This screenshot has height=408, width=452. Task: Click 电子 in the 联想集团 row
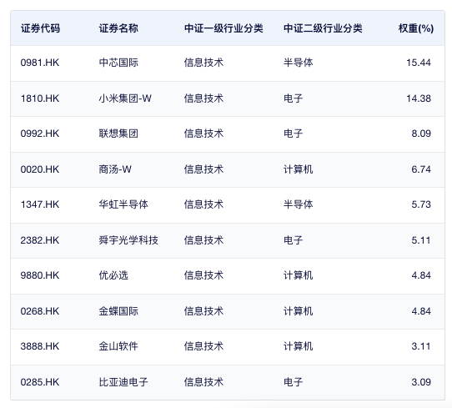294,133
